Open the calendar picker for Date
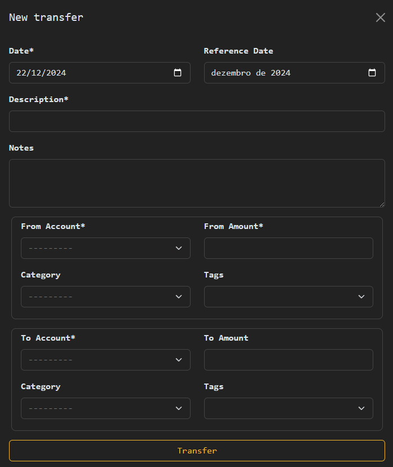Viewport: 393px width, 467px height. tap(178, 73)
